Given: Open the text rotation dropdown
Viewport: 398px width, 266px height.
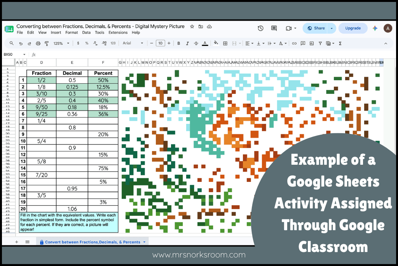Looking at the screenshot, I should [x=283, y=44].
